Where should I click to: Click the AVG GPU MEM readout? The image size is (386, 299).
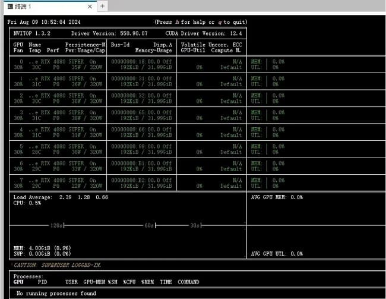click(x=277, y=197)
